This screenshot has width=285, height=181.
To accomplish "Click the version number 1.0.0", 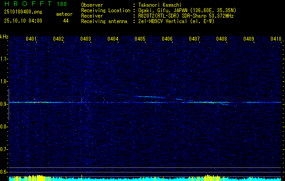I will (62, 4).
